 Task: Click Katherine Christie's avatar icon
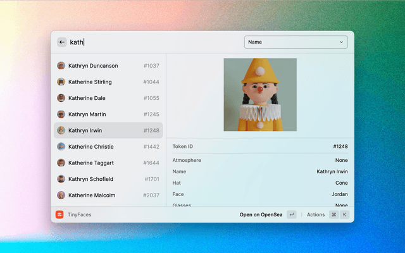[61, 147]
